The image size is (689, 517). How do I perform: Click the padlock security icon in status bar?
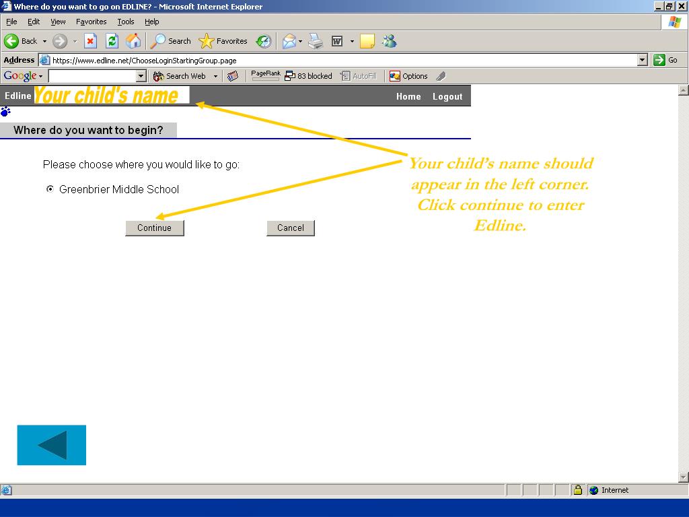click(578, 490)
